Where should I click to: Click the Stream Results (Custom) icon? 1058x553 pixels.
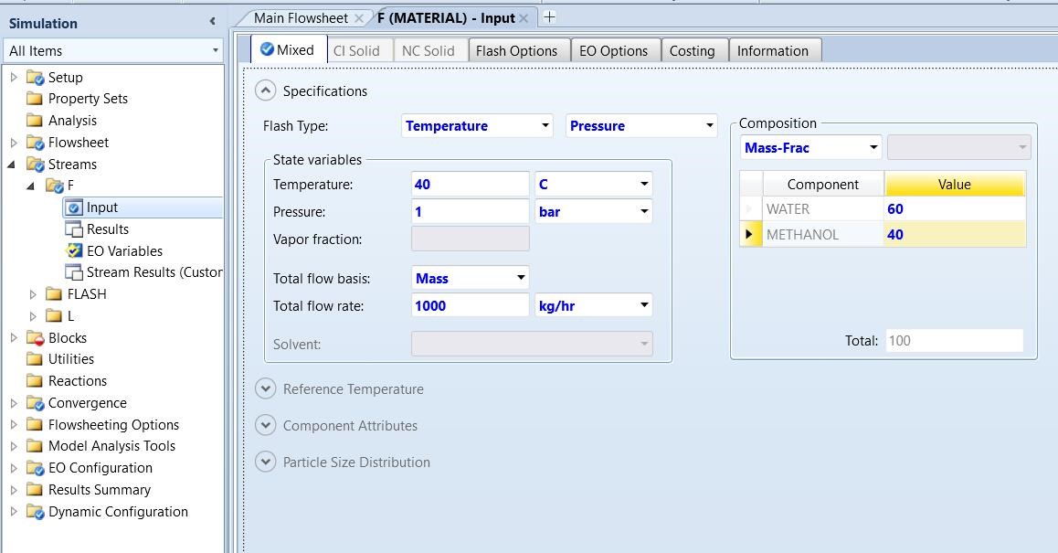tap(74, 272)
